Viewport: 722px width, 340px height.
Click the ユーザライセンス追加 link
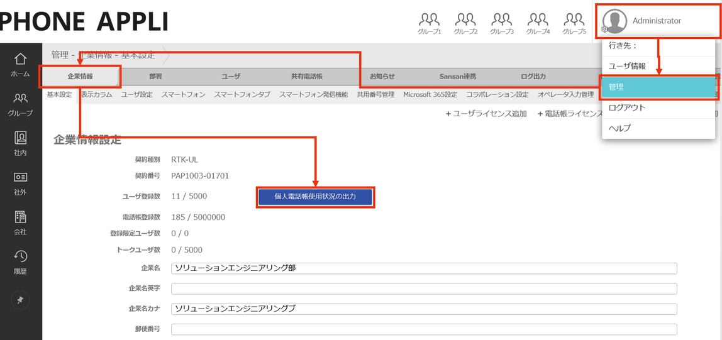point(486,114)
